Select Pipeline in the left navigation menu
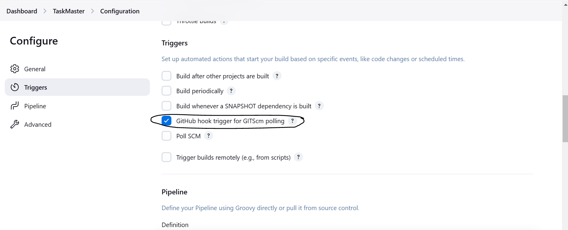The width and height of the screenshot is (568, 230). click(35, 106)
